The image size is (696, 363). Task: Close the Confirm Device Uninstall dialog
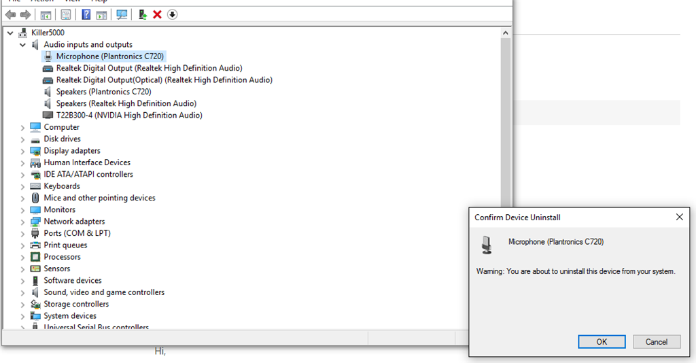click(x=679, y=217)
